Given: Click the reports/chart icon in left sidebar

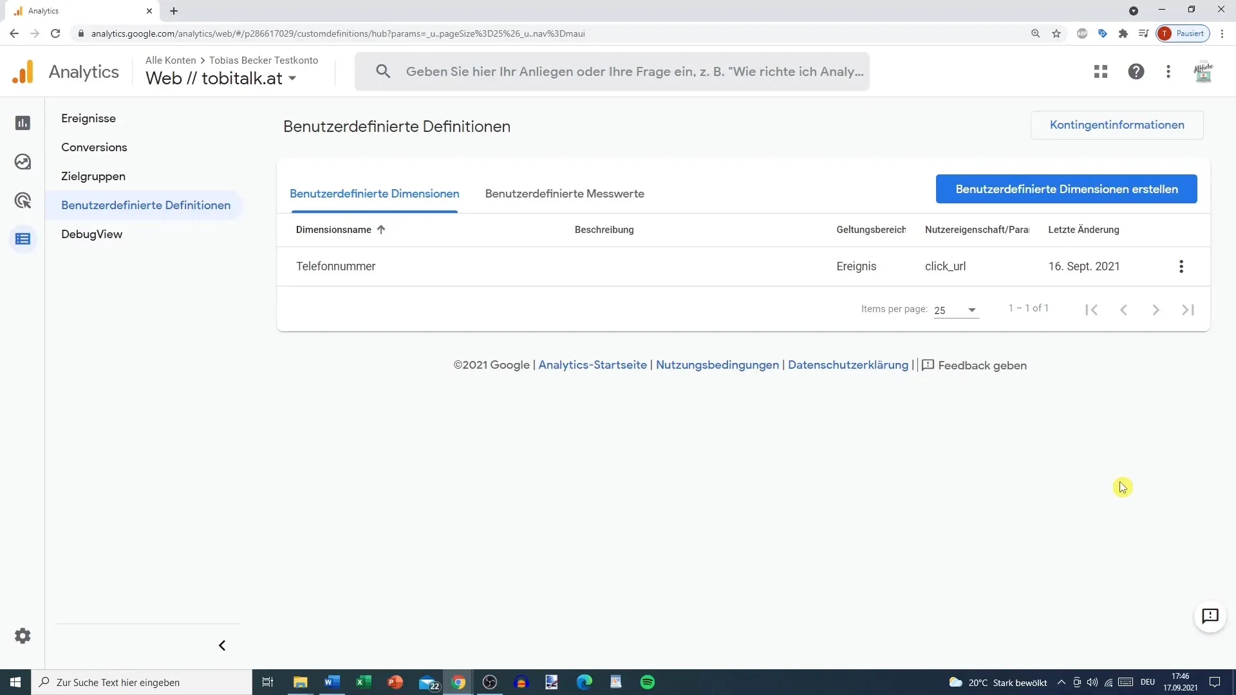Looking at the screenshot, I should click(23, 122).
